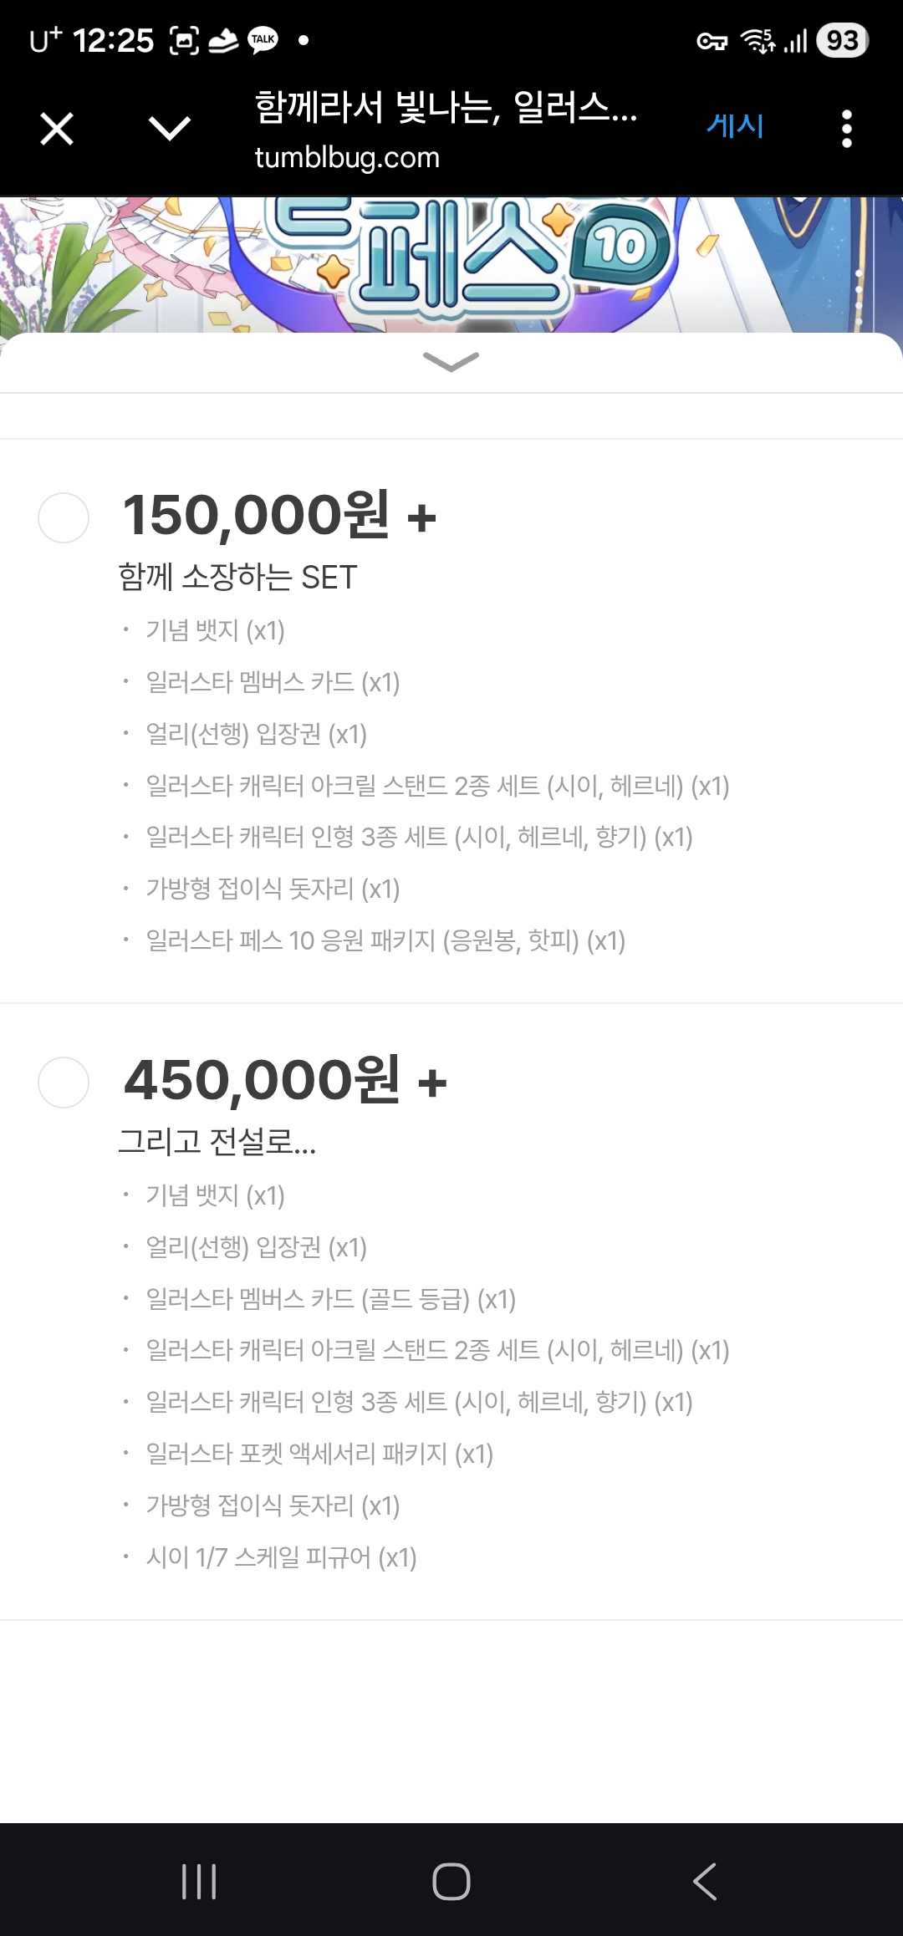Tap the Wi-Fi status icon
Screen dimensions: 903x1936
(x=758, y=40)
